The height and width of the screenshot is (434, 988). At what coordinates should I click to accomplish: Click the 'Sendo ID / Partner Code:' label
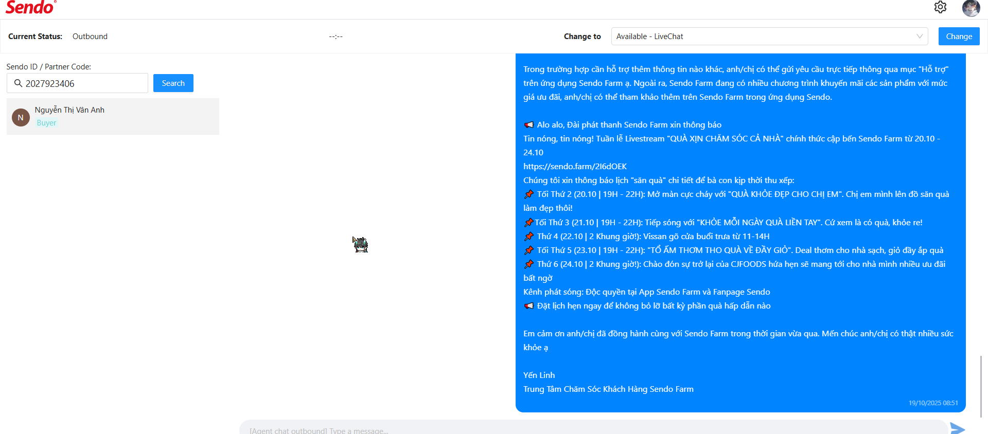(x=48, y=67)
